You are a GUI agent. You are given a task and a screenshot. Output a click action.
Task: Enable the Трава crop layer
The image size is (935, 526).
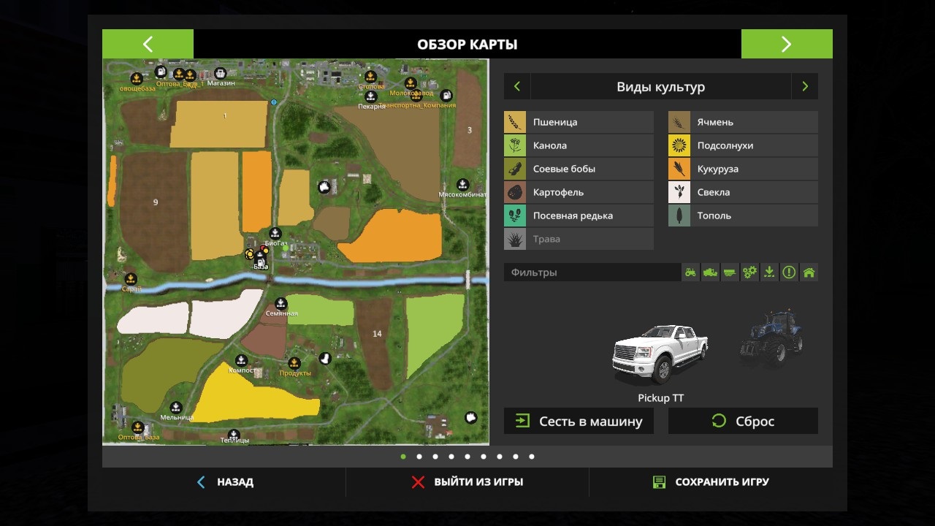tap(579, 239)
